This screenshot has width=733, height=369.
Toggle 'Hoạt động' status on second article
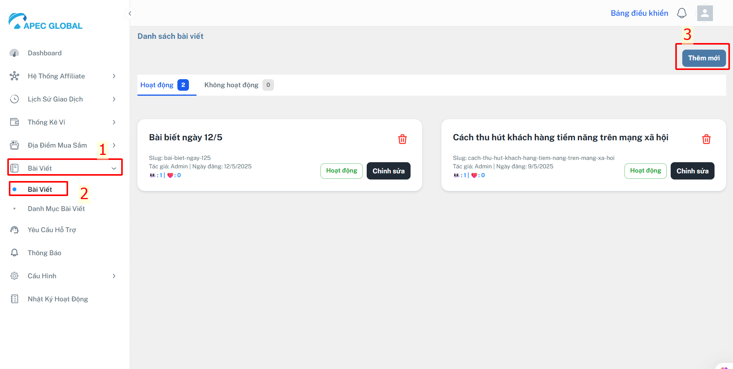tap(646, 171)
